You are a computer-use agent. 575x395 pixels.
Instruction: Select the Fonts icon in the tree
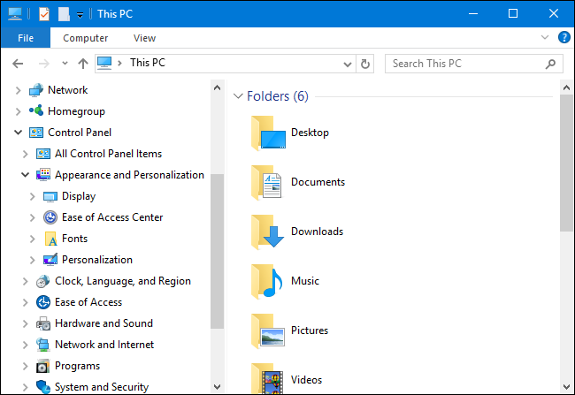tap(50, 239)
